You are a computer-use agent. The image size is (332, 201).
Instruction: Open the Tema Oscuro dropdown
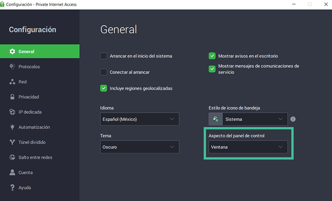(x=140, y=147)
